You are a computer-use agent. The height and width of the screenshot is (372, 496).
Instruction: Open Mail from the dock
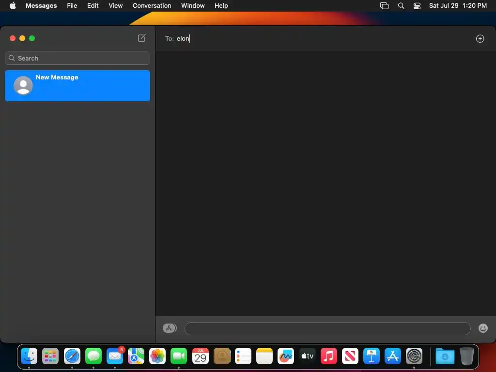[115, 356]
